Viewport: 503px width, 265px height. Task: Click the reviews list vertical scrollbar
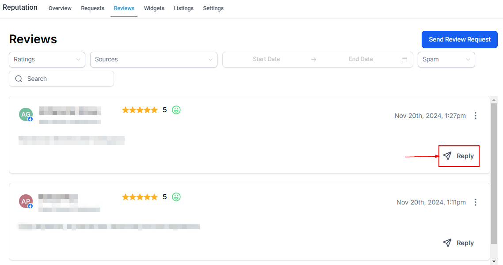pyautogui.click(x=494, y=172)
